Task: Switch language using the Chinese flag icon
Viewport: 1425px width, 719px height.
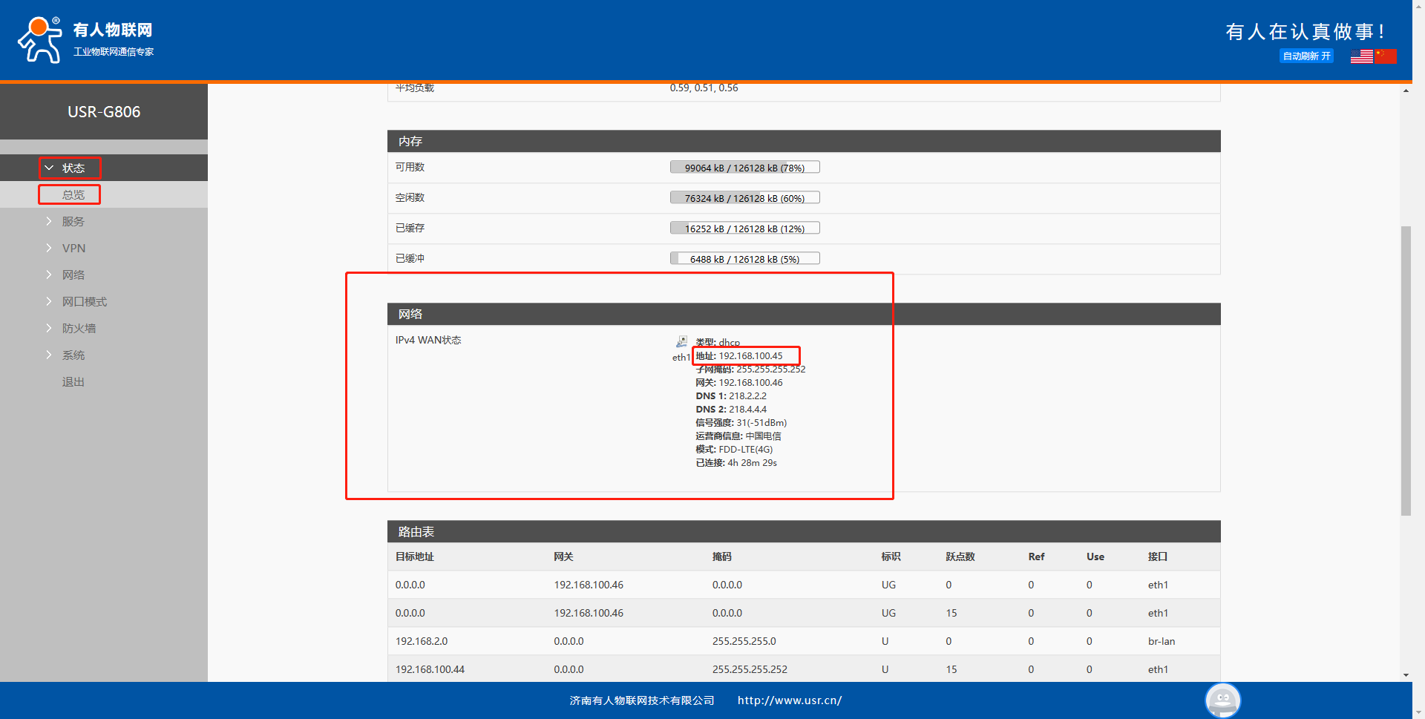Action: coord(1385,56)
